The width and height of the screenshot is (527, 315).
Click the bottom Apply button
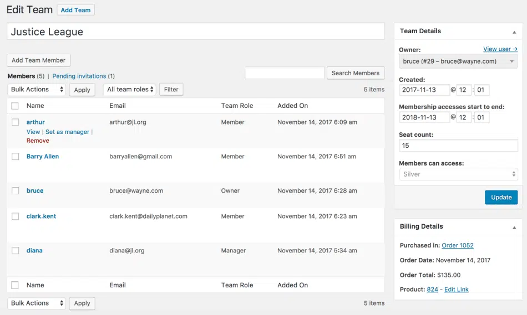[82, 303]
